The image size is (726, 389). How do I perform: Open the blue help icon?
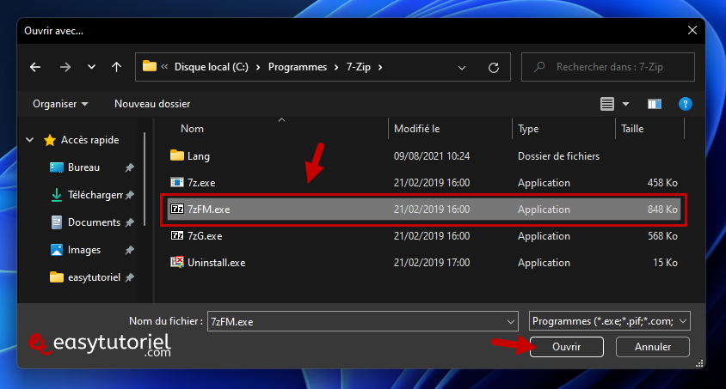click(x=685, y=104)
